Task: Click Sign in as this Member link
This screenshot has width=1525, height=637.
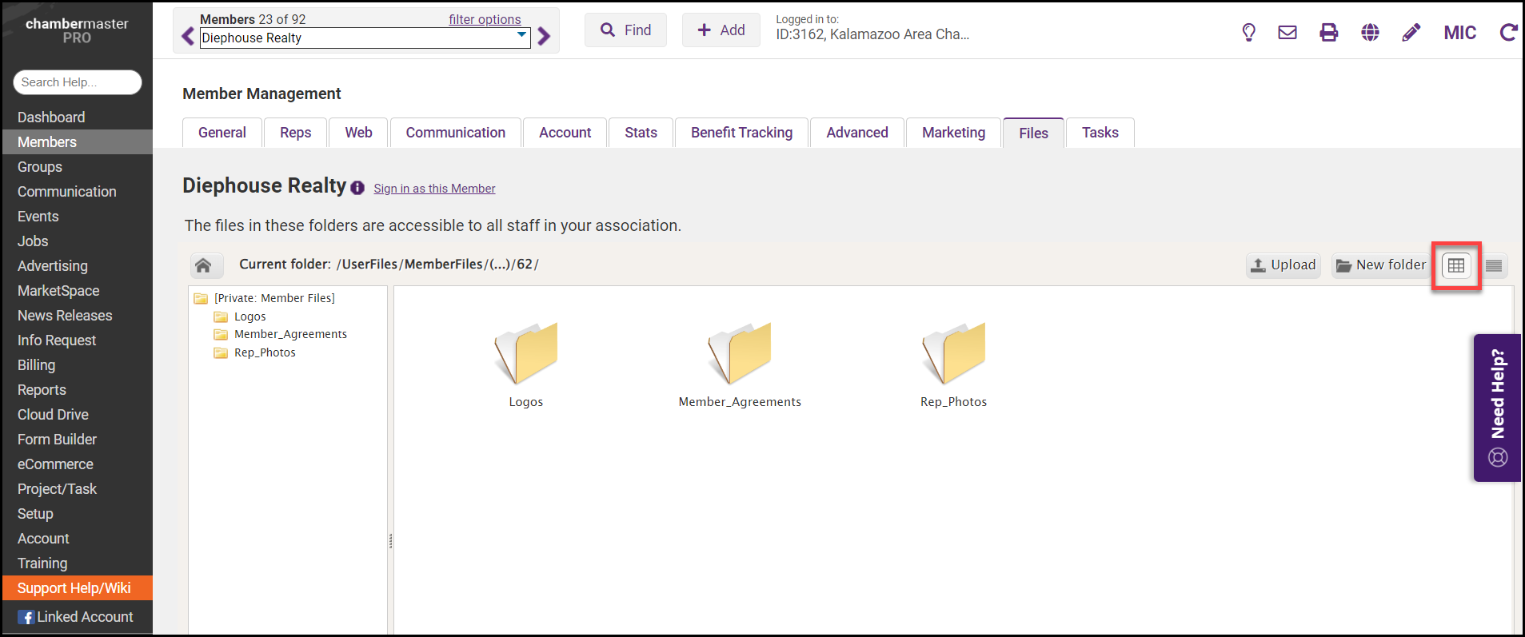Action: coord(434,189)
